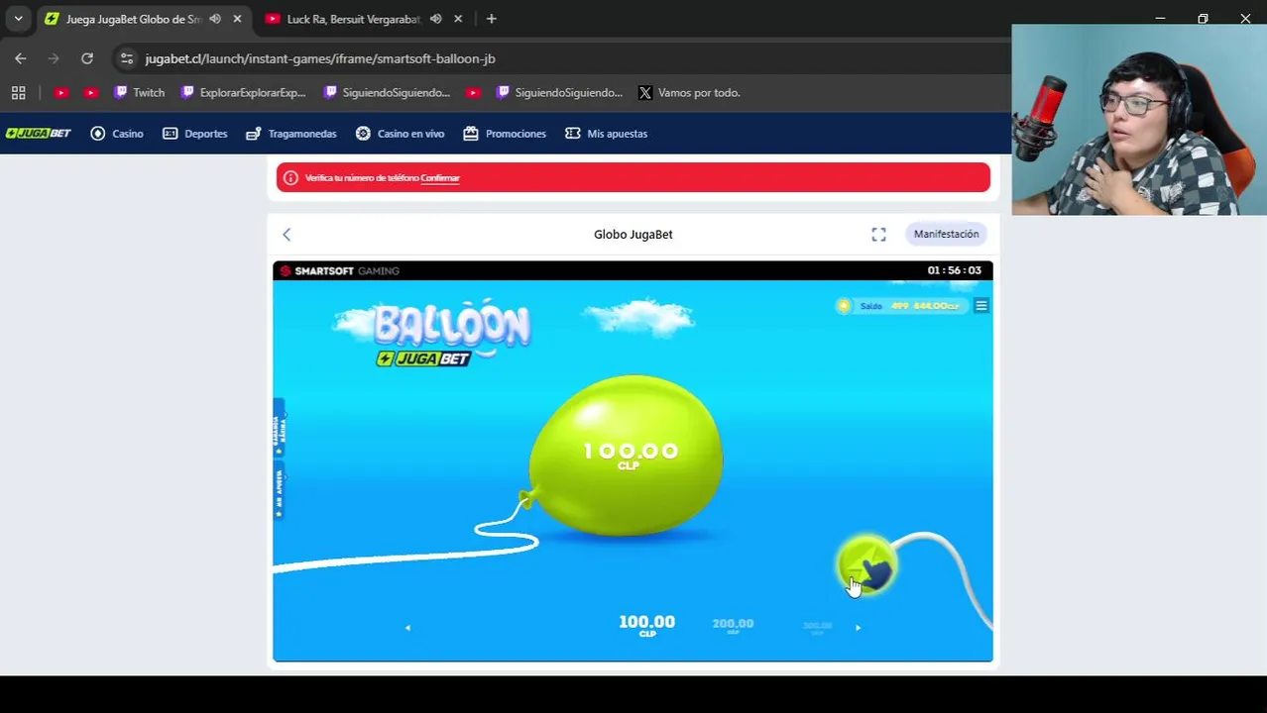Go back in the browser

point(21,58)
